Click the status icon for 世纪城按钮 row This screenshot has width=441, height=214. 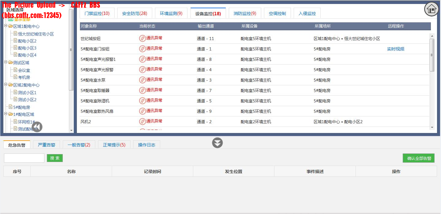142,38
